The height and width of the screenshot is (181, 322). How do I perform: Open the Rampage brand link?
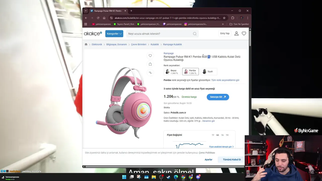[x=169, y=53]
